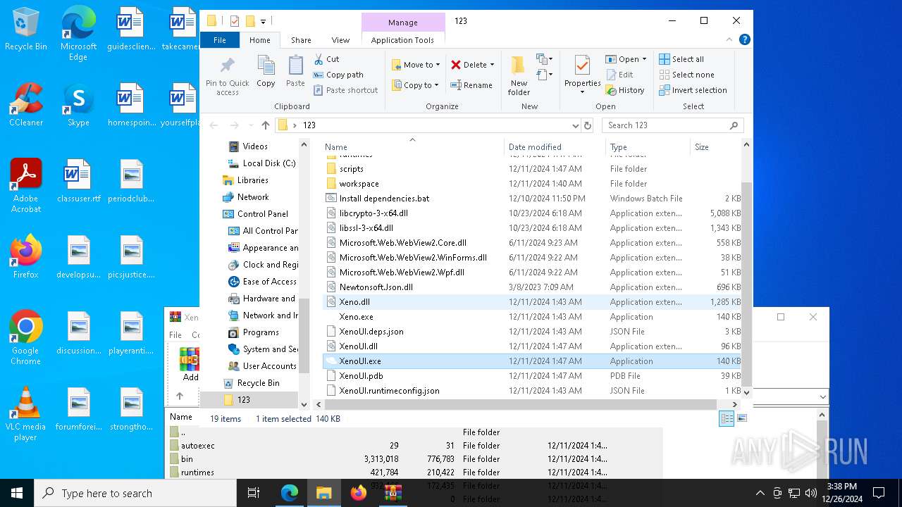
Task: Switch to the Home ribbon tab
Action: tap(259, 40)
